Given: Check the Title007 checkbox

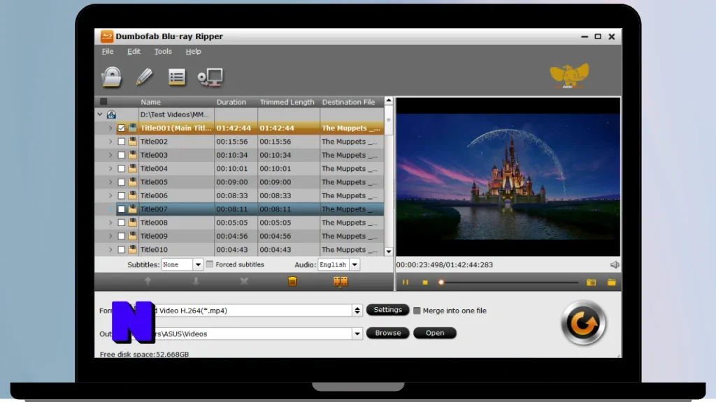Looking at the screenshot, I should (121, 209).
